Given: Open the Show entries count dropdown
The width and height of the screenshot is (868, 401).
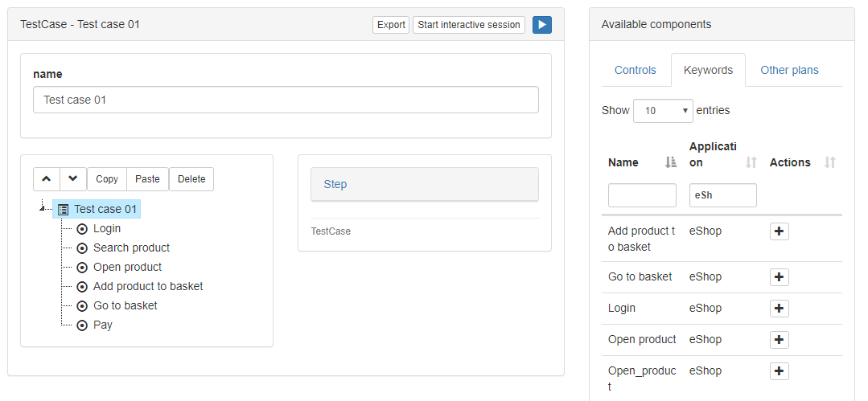Looking at the screenshot, I should [x=663, y=111].
